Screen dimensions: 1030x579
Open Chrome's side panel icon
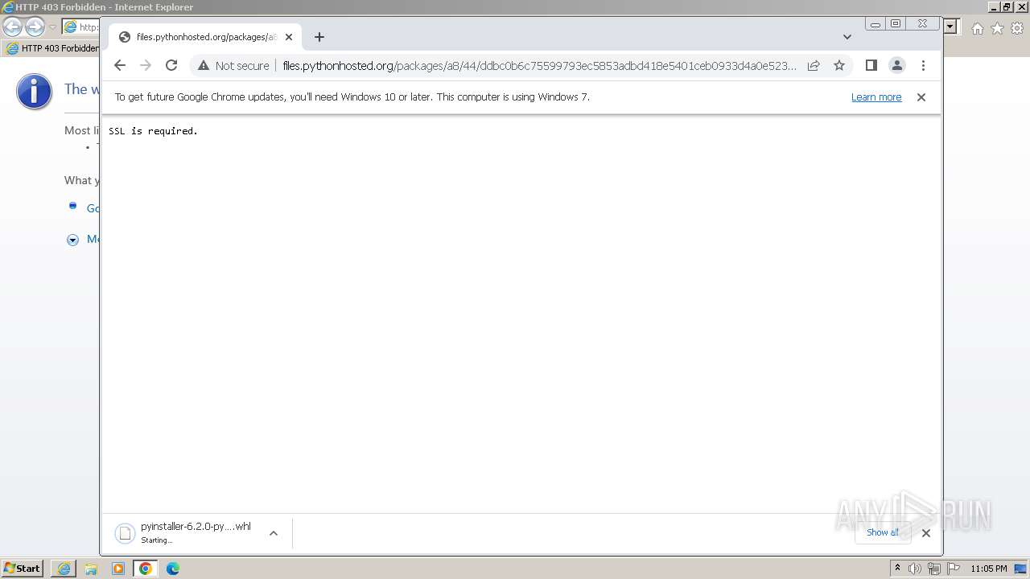871,65
